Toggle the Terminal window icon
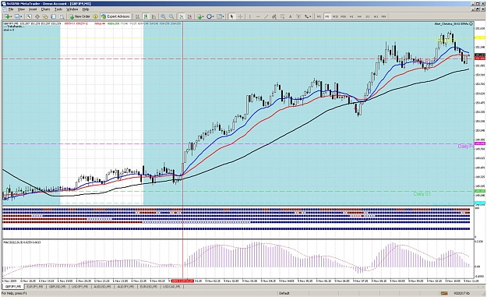 coord(54,16)
